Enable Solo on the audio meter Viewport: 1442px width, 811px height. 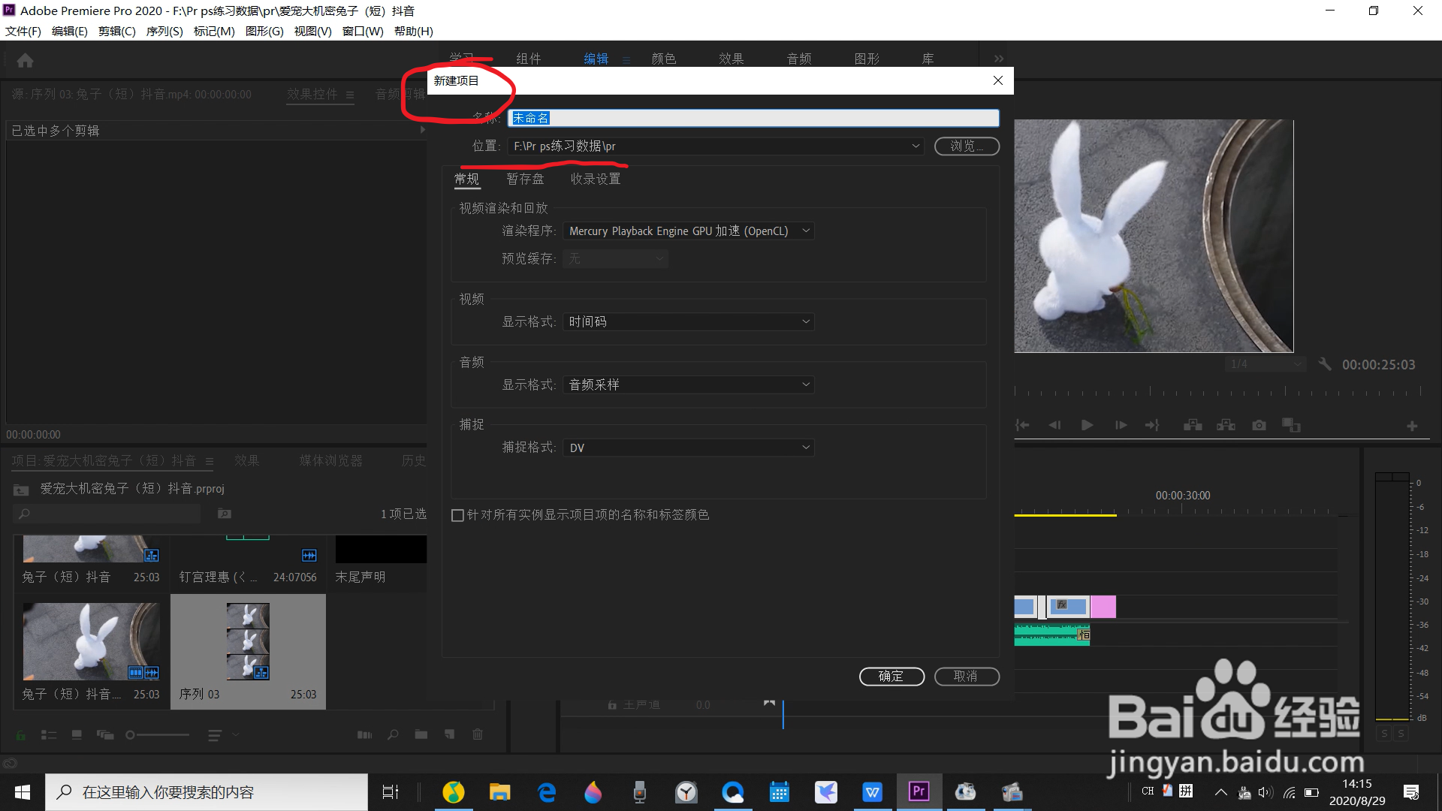(1384, 734)
